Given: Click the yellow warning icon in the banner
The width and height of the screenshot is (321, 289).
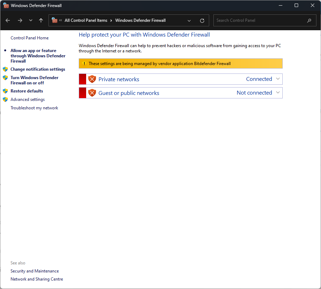Looking at the screenshot, I should (84, 64).
